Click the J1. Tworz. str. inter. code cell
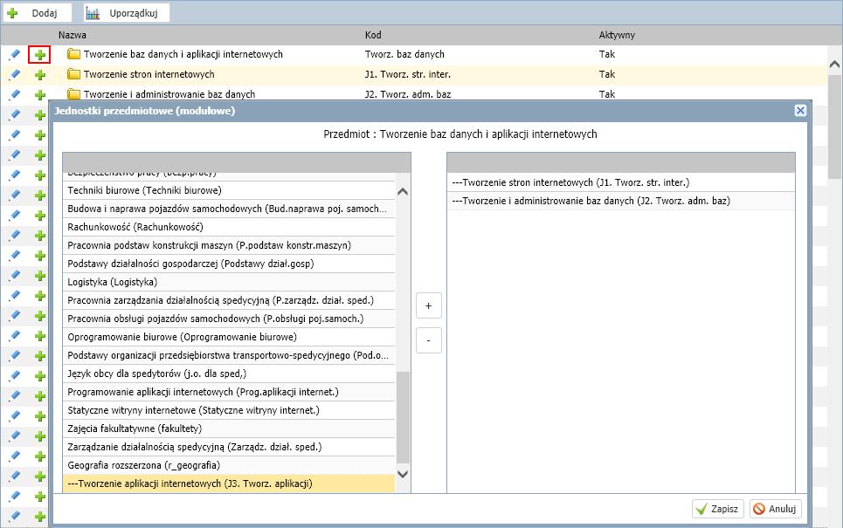The height and width of the screenshot is (528, 843). pos(407,74)
